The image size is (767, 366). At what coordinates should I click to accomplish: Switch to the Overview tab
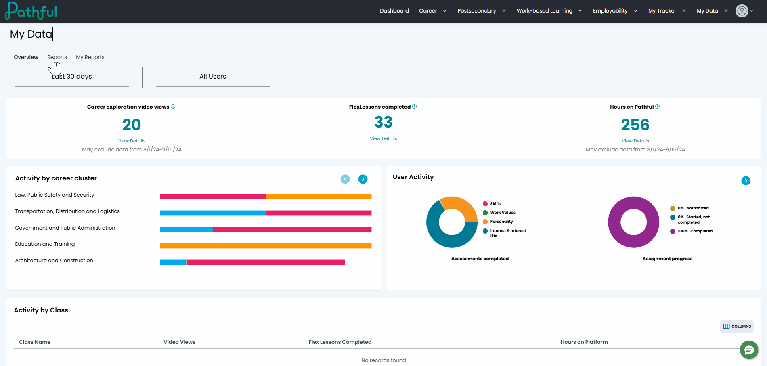point(26,57)
